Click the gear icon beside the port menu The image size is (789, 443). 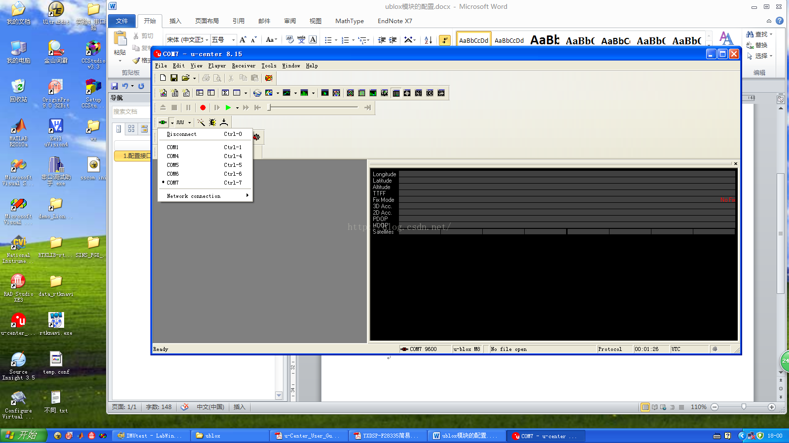tap(256, 137)
